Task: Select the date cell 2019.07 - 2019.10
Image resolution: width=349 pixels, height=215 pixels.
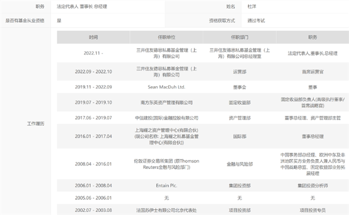Action: click(93, 103)
